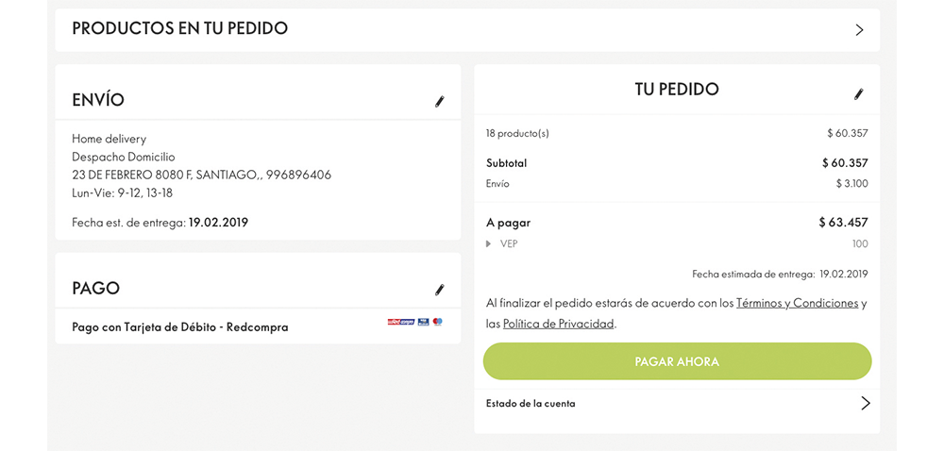Select the Pago con Tarjeta de Débito option
This screenshot has width=944, height=451.
click(x=180, y=327)
